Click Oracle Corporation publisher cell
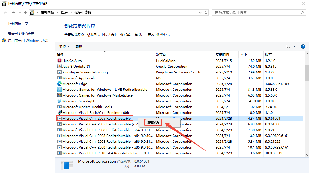309x173 pixels. (x=171, y=67)
